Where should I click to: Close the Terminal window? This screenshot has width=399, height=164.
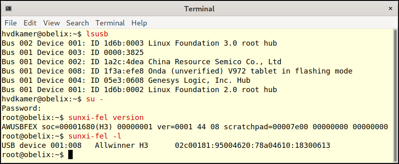click(x=391, y=8)
